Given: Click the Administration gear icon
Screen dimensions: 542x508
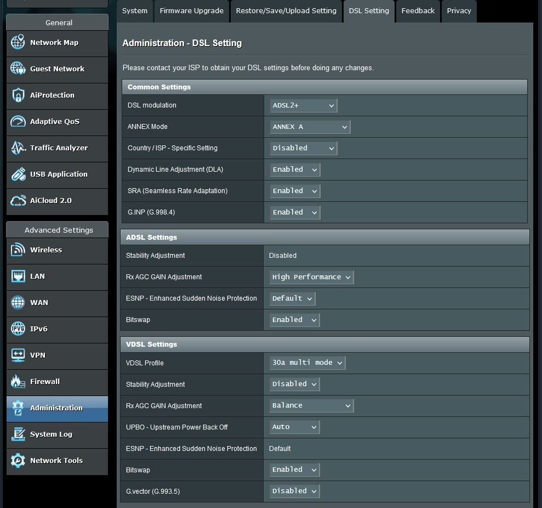Looking at the screenshot, I should (x=18, y=408).
